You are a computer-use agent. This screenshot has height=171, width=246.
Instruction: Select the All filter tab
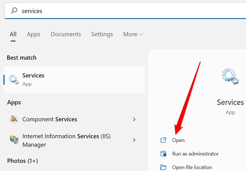click(x=13, y=34)
